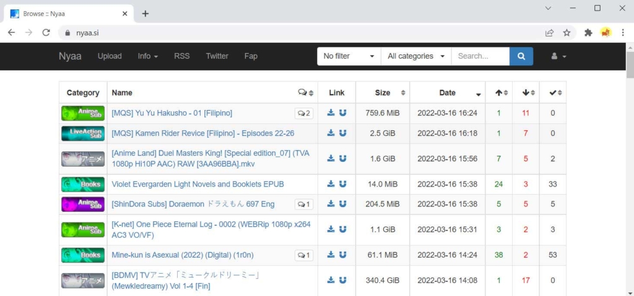Click Anime Sub category badge for Yu Yu Hakusho

click(83, 113)
